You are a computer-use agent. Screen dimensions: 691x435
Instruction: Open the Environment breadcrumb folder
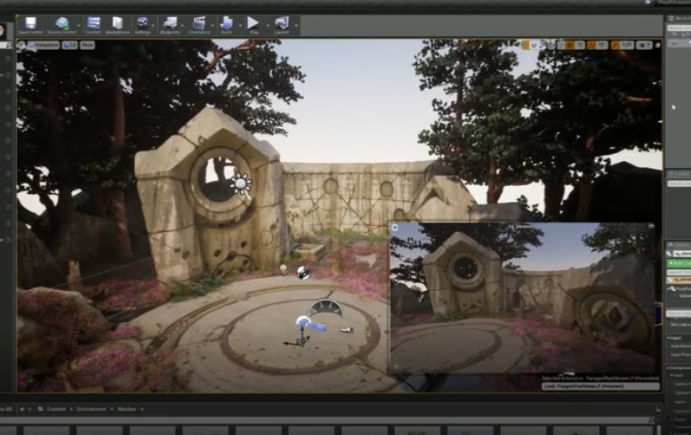pos(92,409)
